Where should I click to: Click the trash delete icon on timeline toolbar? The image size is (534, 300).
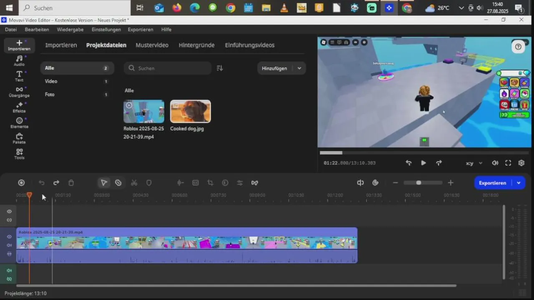71,182
